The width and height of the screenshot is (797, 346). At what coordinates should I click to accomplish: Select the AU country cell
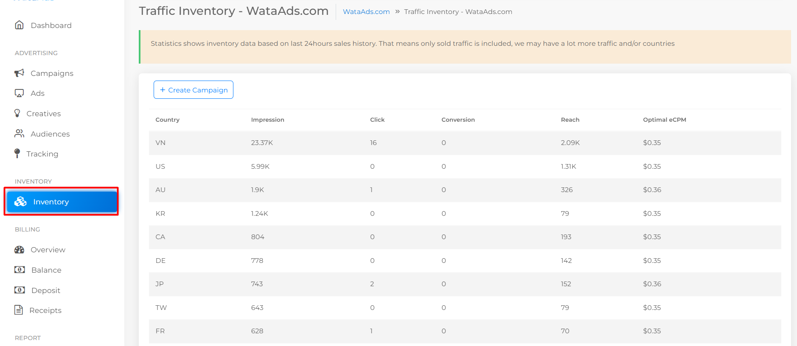pos(160,190)
